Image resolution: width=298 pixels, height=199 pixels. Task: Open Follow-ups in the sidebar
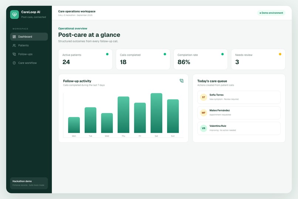point(29,54)
